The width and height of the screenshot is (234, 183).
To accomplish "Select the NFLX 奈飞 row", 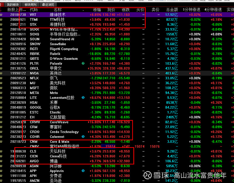I will 117,78.
